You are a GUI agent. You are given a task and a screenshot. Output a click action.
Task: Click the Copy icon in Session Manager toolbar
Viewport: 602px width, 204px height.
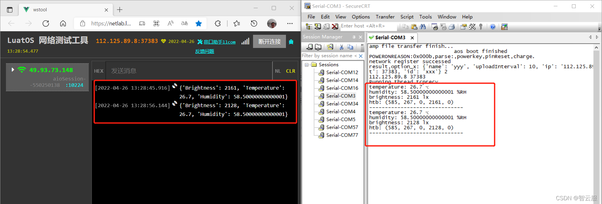[350, 47]
